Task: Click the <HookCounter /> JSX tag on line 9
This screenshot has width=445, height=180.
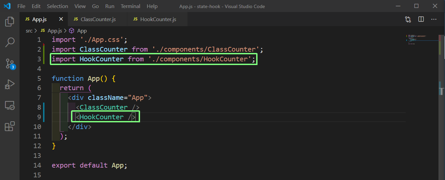Action: click(x=106, y=117)
